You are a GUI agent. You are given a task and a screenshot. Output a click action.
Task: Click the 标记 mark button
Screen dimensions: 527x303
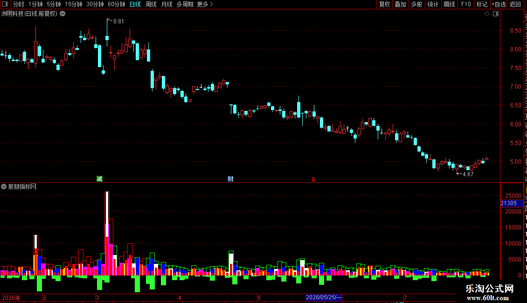482,4
